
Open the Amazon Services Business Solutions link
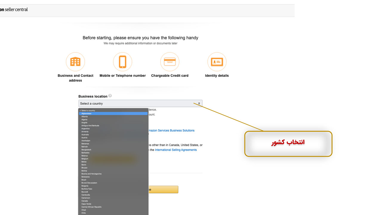(171, 130)
